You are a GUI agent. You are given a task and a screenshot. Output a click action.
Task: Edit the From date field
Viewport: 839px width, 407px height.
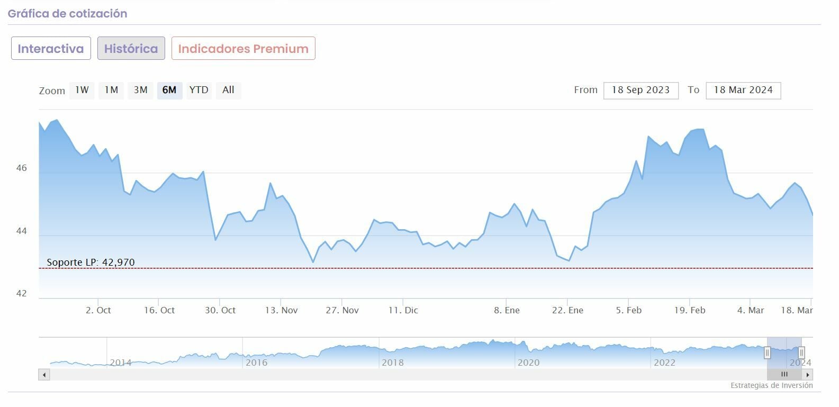[640, 90]
